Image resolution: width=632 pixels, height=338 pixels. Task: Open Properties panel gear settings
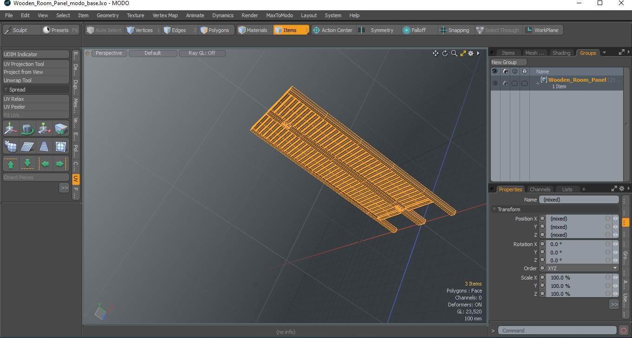click(622, 188)
